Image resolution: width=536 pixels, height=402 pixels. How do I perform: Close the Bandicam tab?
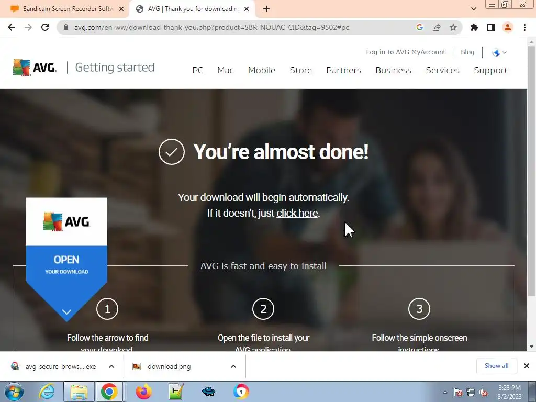click(121, 9)
